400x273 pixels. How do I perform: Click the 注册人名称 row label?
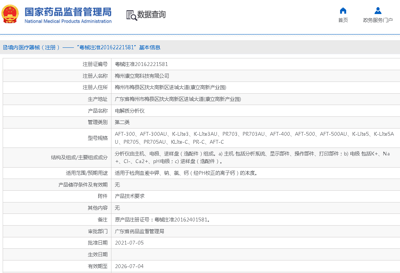pyautogui.click(x=95, y=76)
